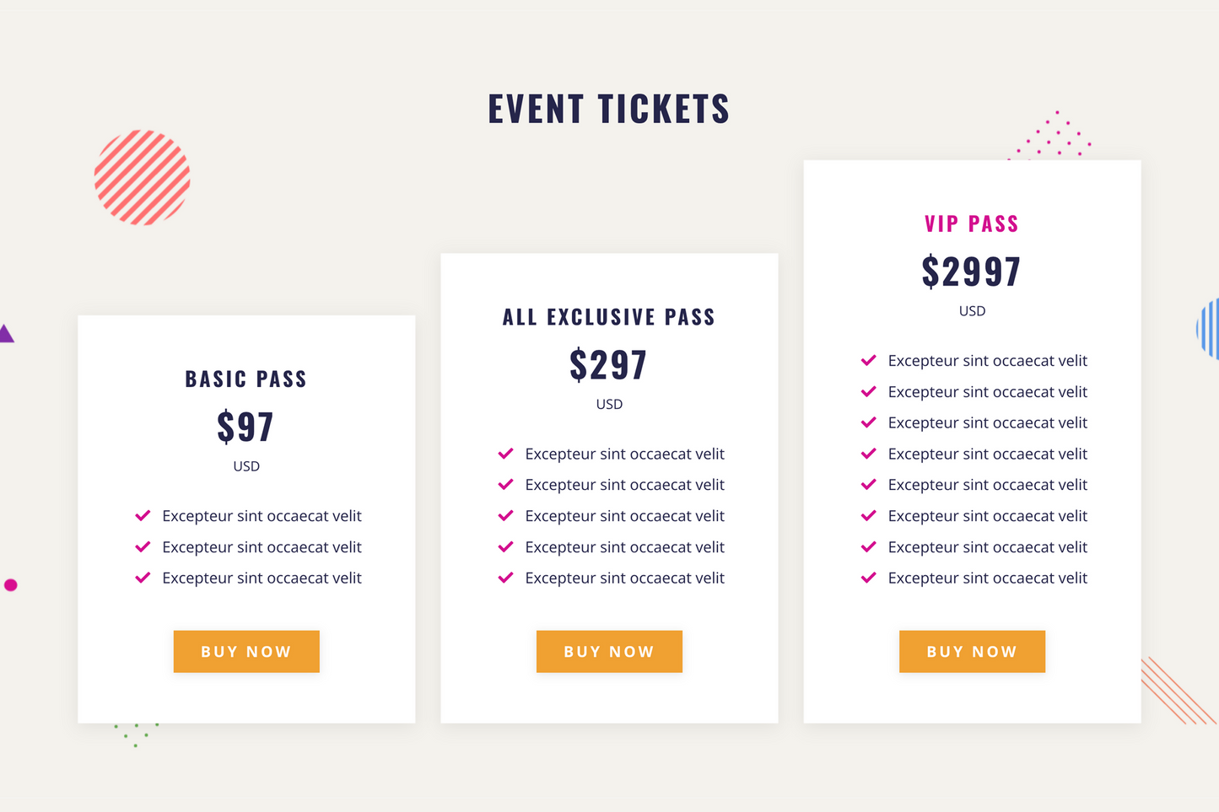Click the blue striped circle at right edge
Screen dimensions: 1219x812
click(x=1210, y=329)
